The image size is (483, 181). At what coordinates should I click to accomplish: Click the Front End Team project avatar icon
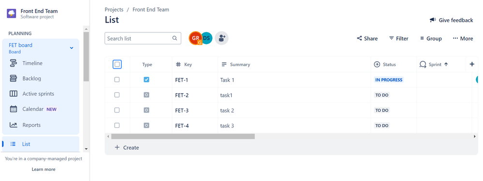pyautogui.click(x=12, y=14)
